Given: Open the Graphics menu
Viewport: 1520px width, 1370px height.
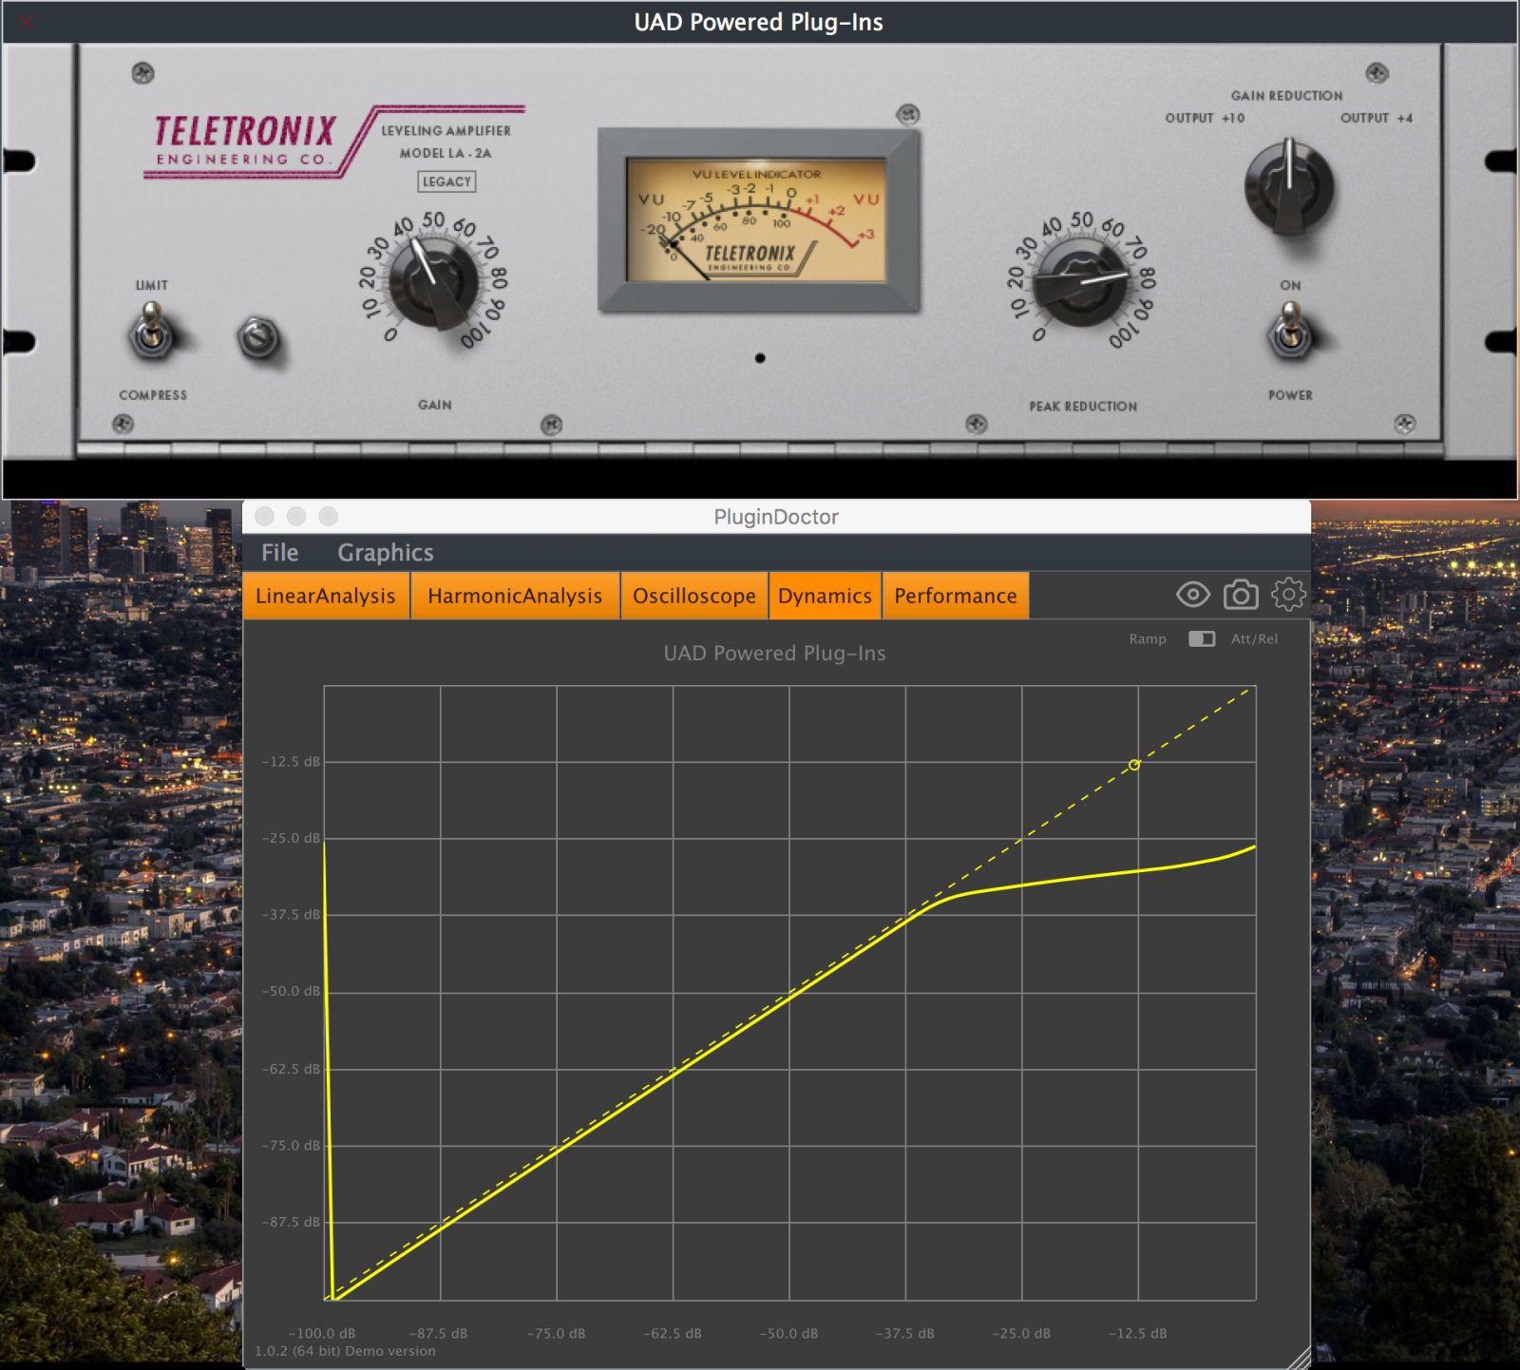Looking at the screenshot, I should 386,553.
